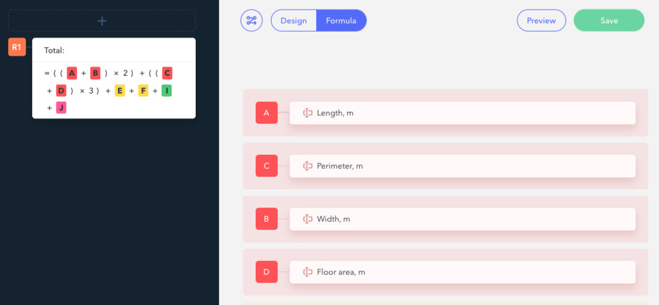The height and width of the screenshot is (305, 659).
Task: Click the input icon next to Floor area
Action: coord(308,272)
